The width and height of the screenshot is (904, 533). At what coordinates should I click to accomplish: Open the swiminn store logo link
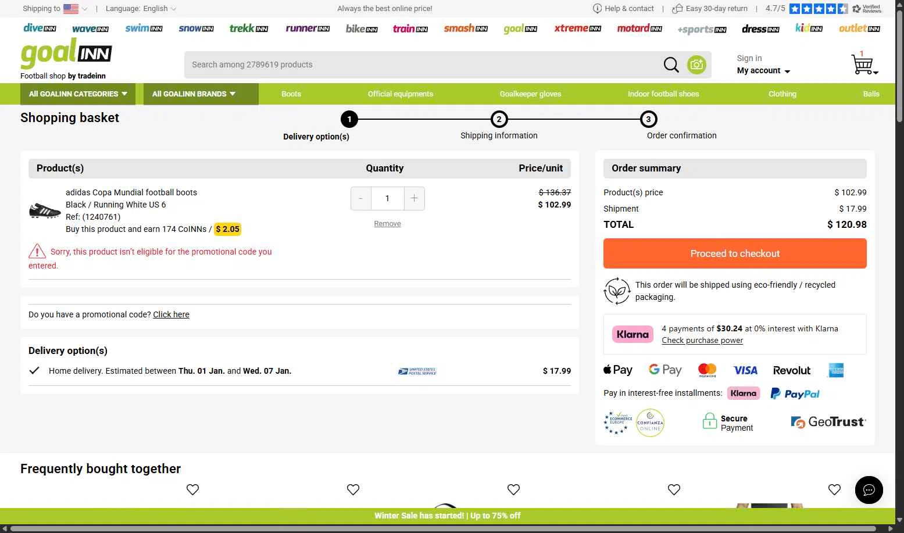(144, 28)
